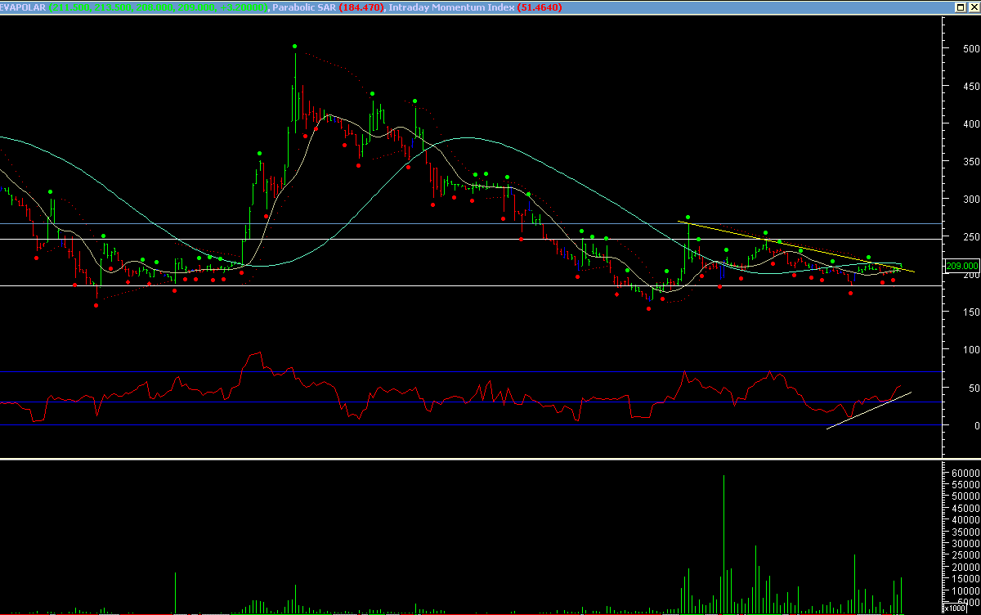Click the Parabolic SAR indicator label
The width and height of the screenshot is (981, 615).
[304, 7]
